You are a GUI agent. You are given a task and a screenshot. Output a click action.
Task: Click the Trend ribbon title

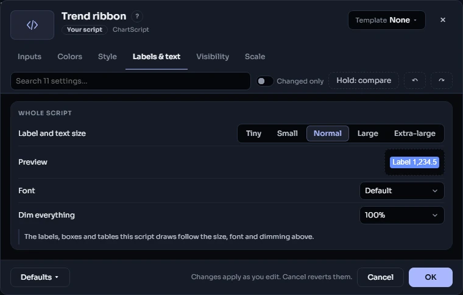[x=94, y=16]
